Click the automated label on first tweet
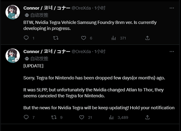Viewport: 181px width, 131px height. coord(39,15)
